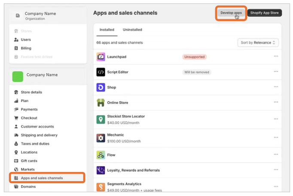Click the Will be removed badge
This screenshot has width=293, height=196.
point(197,72)
